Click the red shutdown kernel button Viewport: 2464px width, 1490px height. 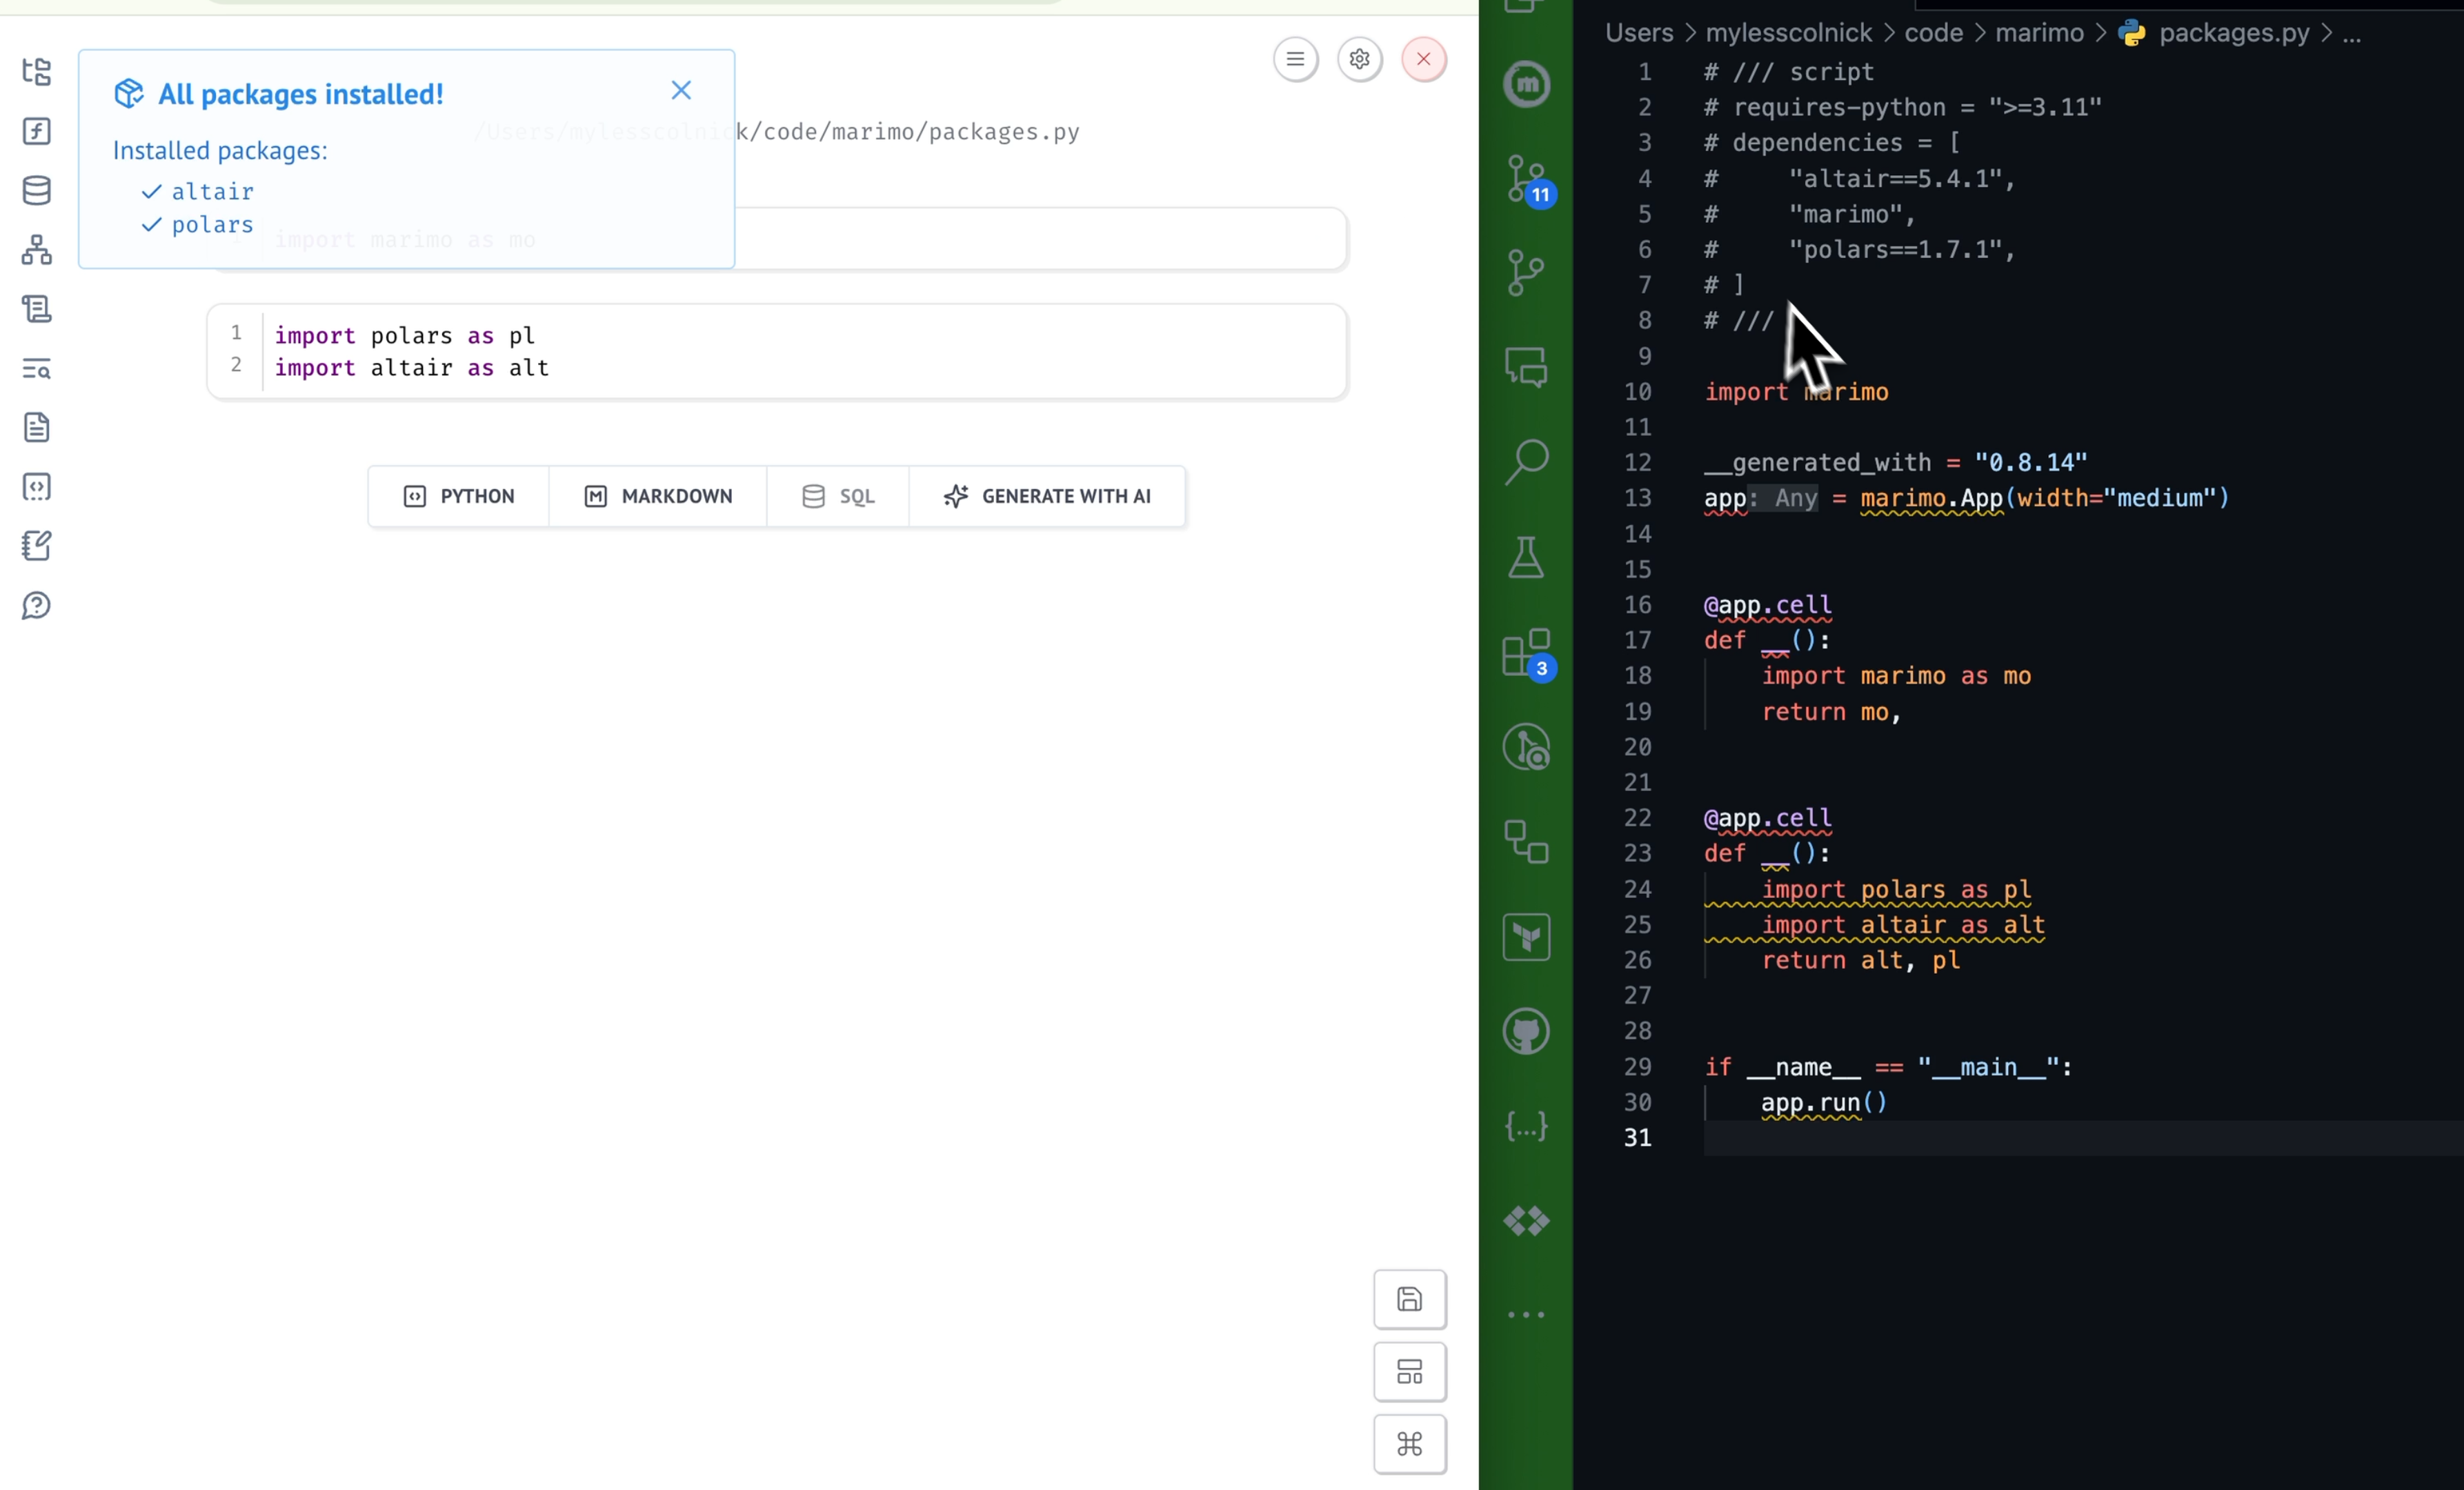coord(1423,59)
